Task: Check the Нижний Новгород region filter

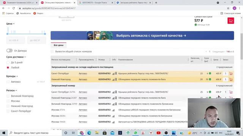Action: [x=8, y=106]
